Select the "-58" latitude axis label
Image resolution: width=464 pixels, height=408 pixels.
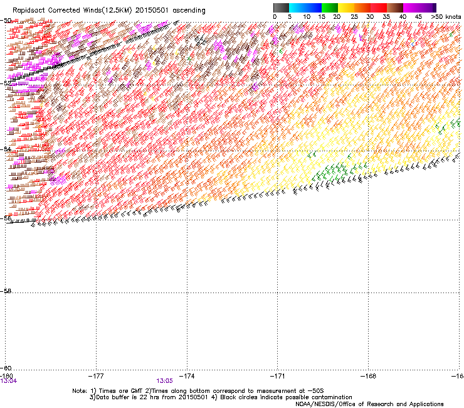click(6, 291)
